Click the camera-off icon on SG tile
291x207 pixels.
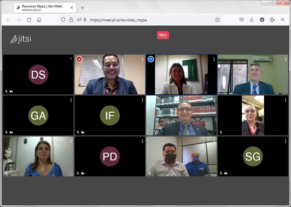[x=226, y=173]
